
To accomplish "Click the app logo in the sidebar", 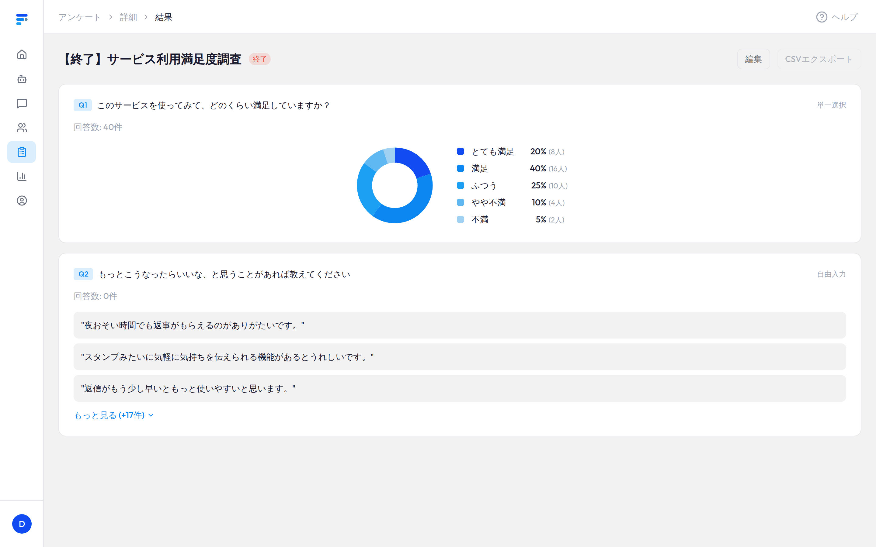I will point(22,19).
